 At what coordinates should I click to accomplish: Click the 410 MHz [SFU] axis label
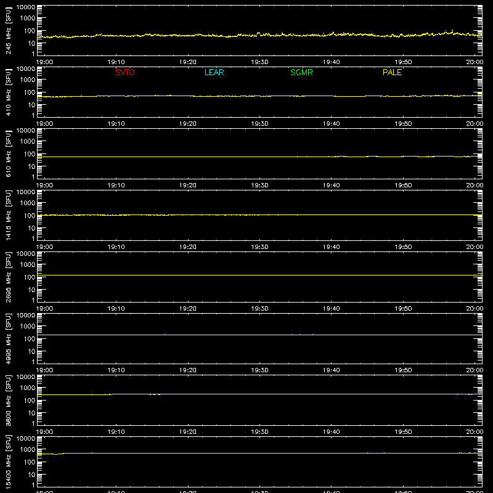pyautogui.click(x=8, y=92)
